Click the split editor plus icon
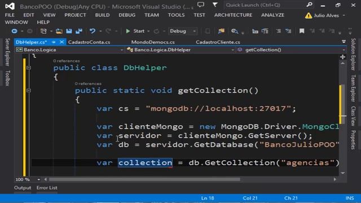 342,57
